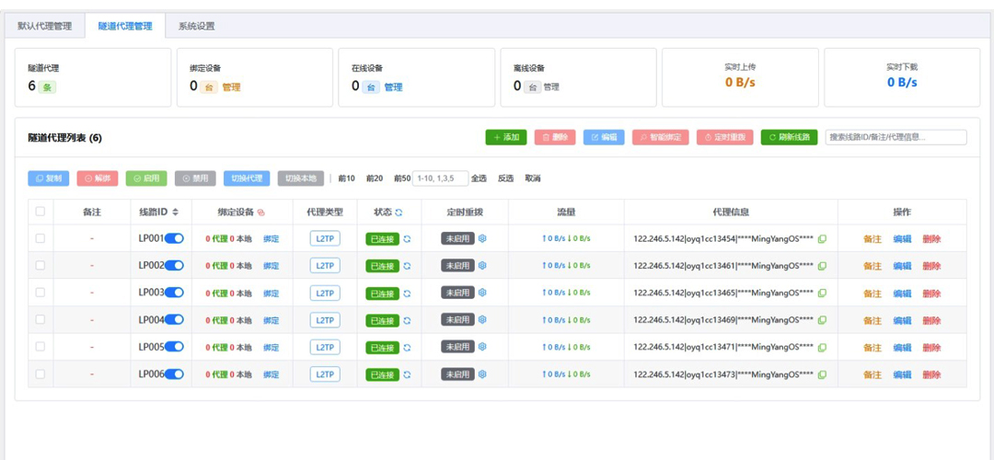
Task: Click the 刷新线路 button
Action: click(x=790, y=137)
